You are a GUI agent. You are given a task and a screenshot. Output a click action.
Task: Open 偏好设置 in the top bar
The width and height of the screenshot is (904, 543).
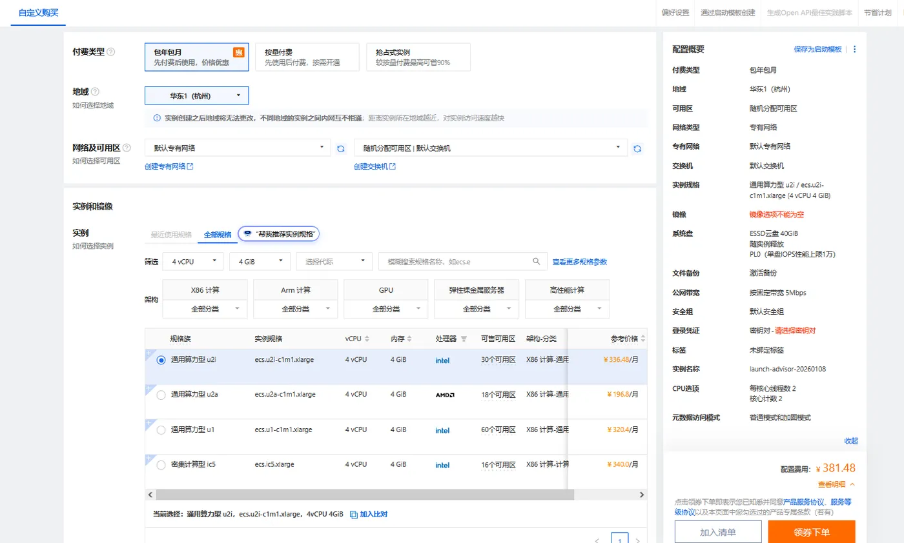pyautogui.click(x=675, y=13)
